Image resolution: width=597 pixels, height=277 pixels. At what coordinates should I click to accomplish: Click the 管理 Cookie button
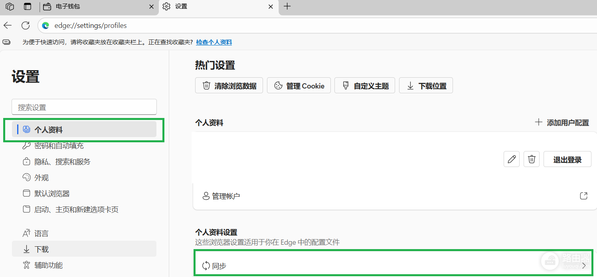tap(299, 86)
